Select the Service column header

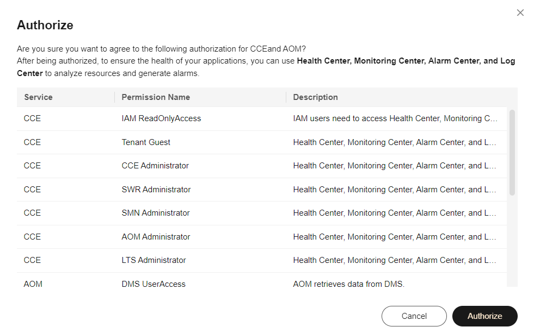[38, 97]
